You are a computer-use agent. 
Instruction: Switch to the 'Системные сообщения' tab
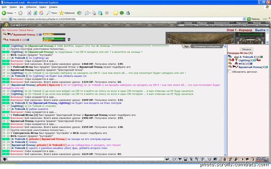(x=207, y=46)
